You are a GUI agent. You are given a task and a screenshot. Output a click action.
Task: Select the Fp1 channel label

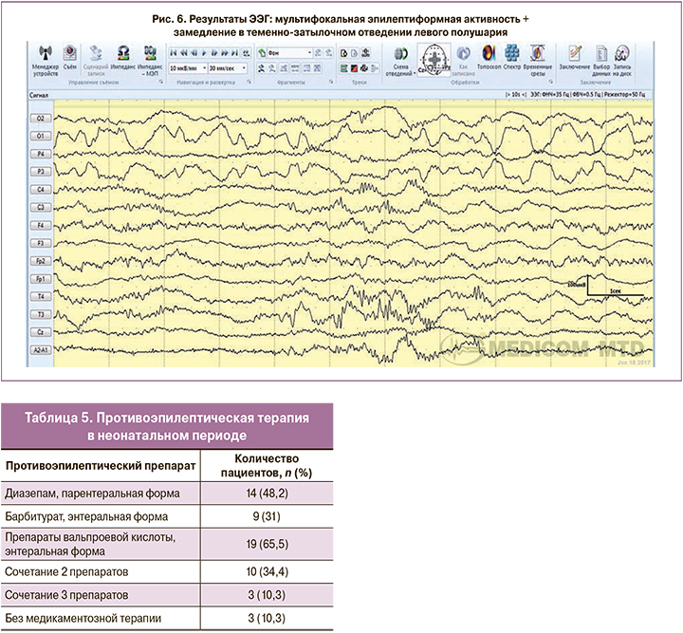click(42, 278)
